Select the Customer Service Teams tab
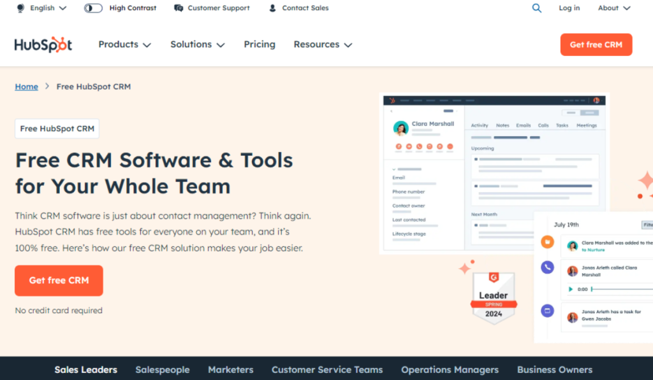This screenshot has height=380, width=653. [x=327, y=370]
